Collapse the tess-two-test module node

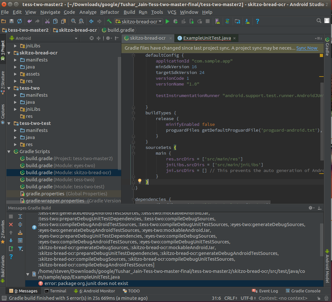pyautogui.click(x=9, y=123)
